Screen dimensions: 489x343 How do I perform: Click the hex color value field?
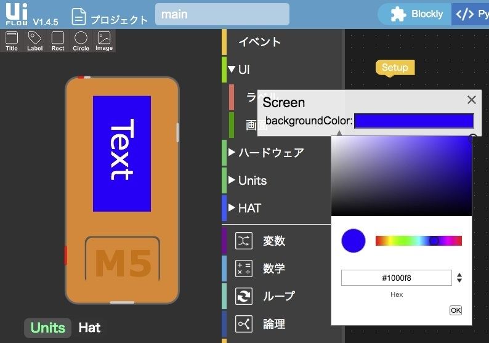[396, 278]
